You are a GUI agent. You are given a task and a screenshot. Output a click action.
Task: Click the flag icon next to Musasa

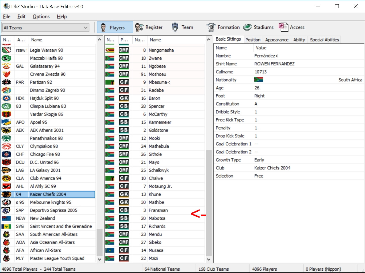pos(110,250)
